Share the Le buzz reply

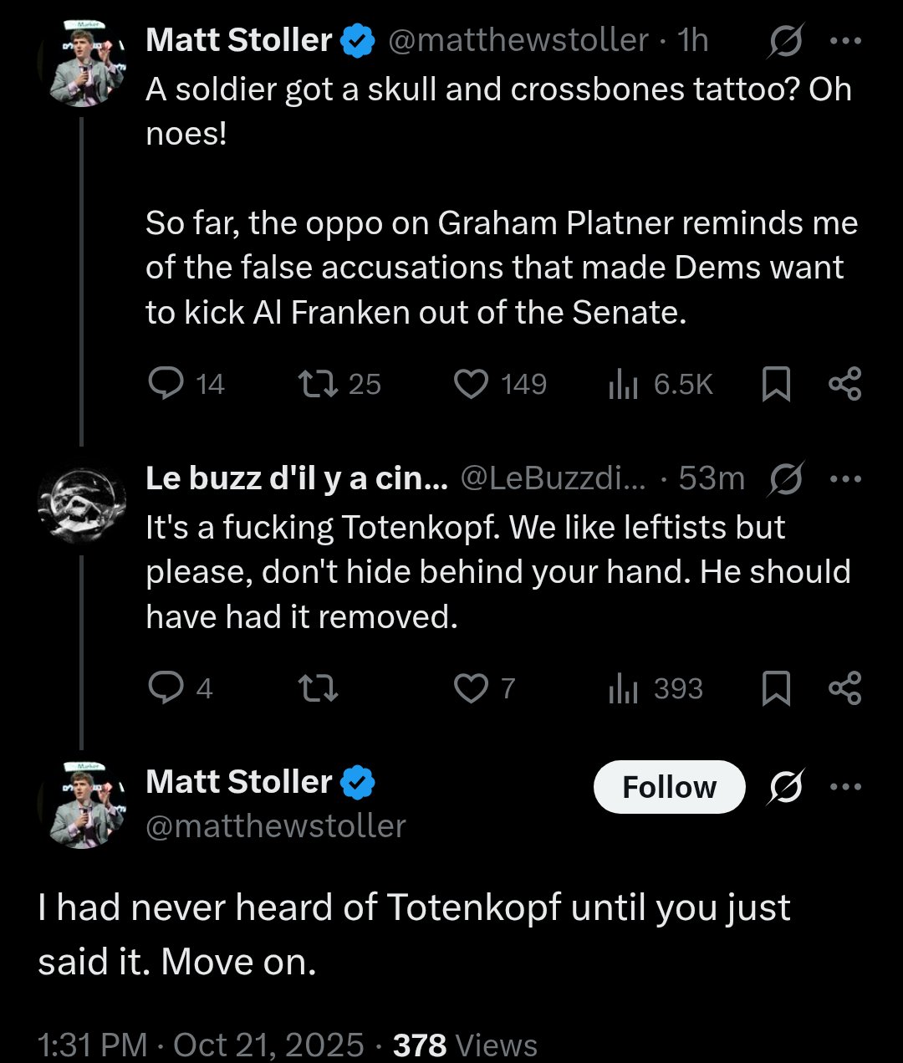coord(844,688)
